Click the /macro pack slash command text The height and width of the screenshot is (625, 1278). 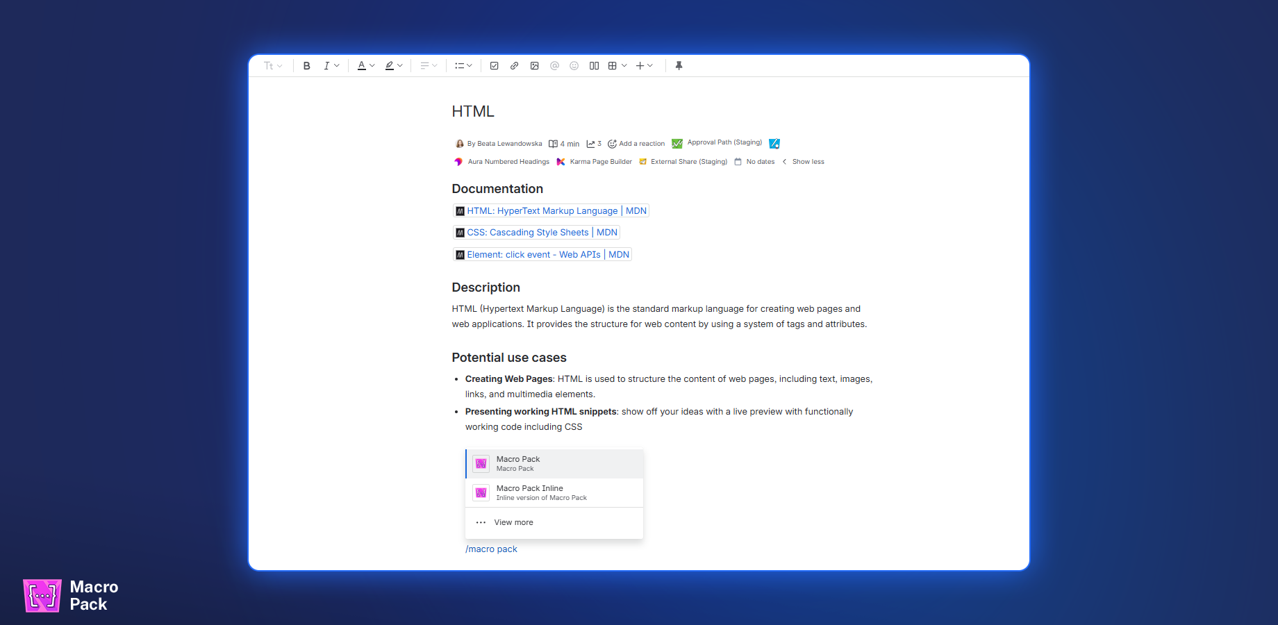coord(491,549)
